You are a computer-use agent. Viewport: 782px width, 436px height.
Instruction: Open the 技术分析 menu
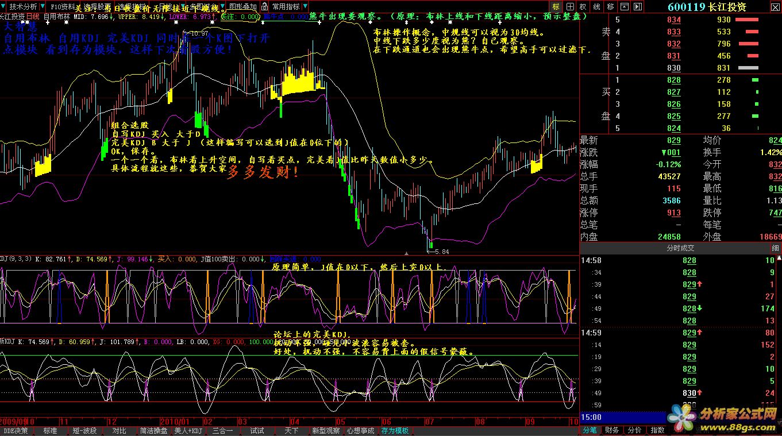[23, 6]
